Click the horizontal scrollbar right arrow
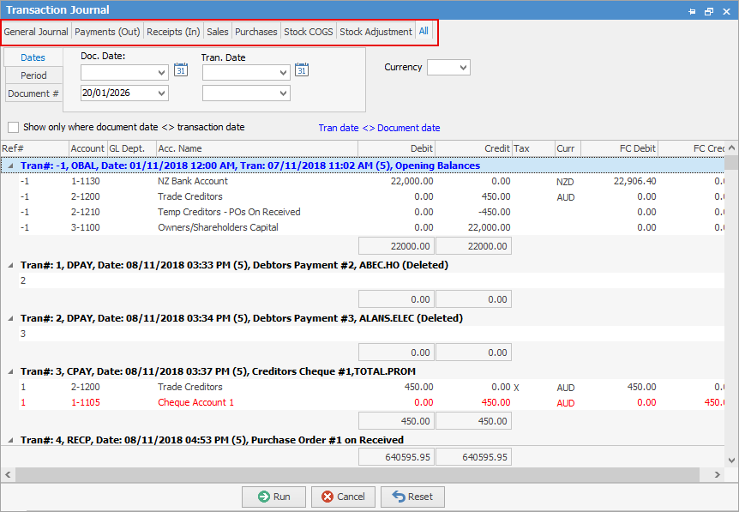 (x=718, y=475)
